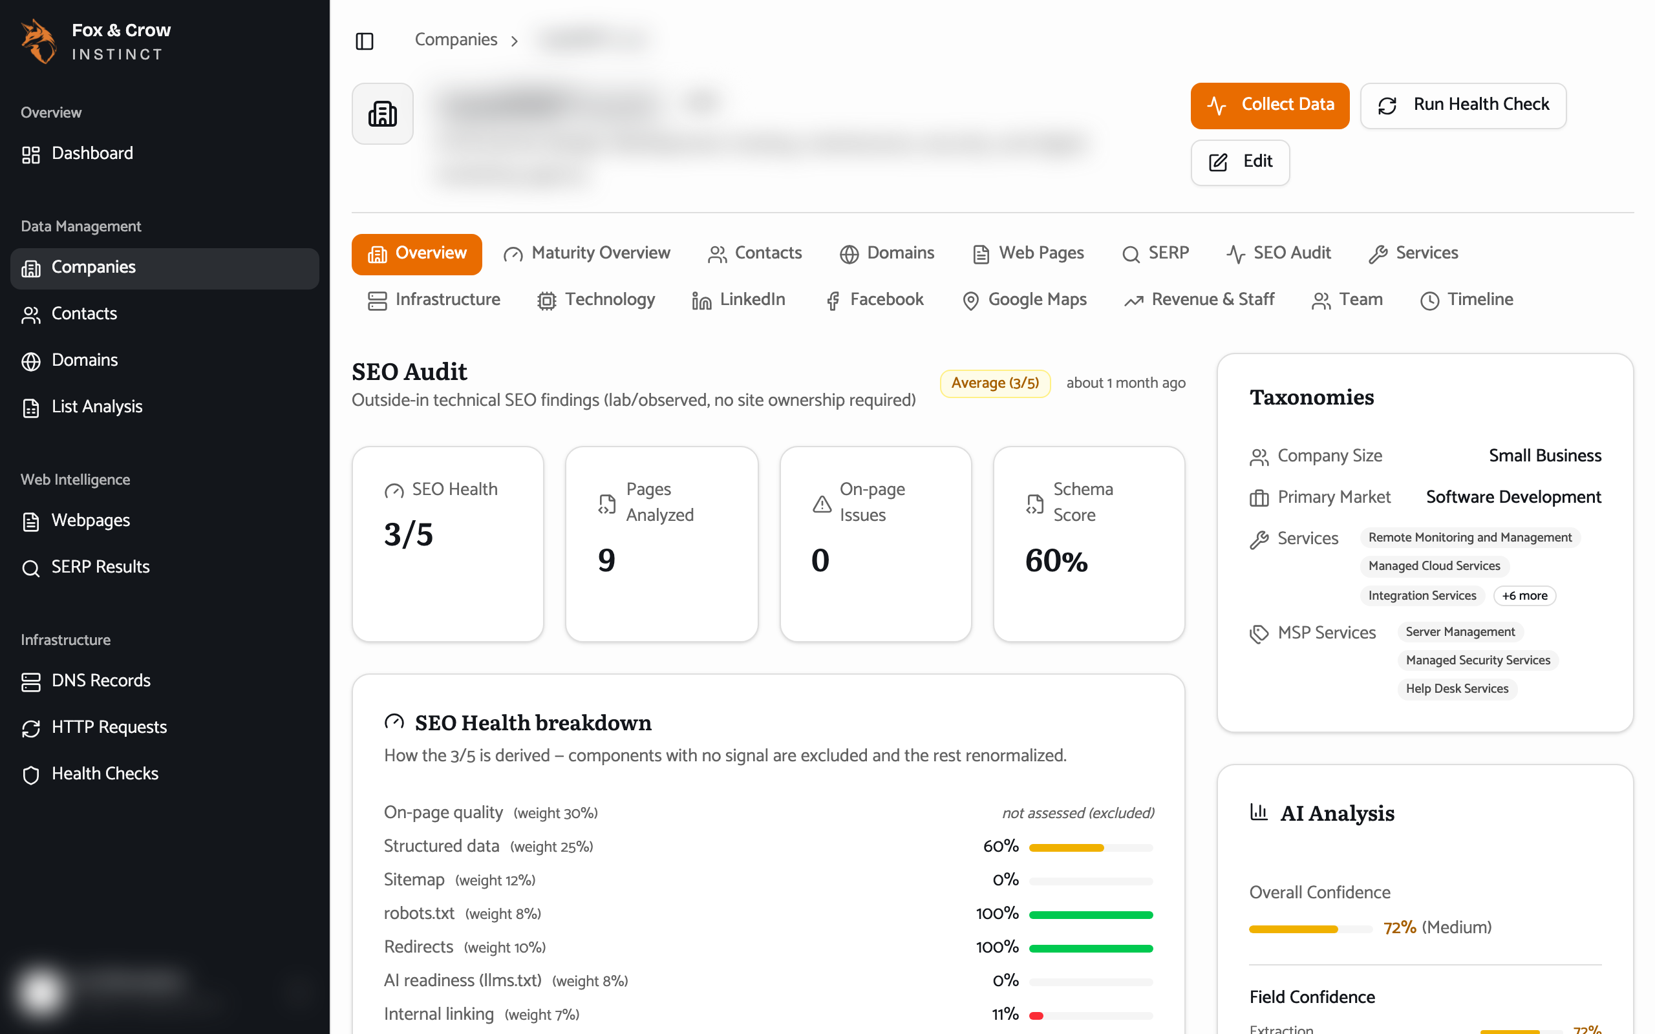Click the On-page Issues card
Image resolution: width=1655 pixels, height=1034 pixels.
click(875, 544)
